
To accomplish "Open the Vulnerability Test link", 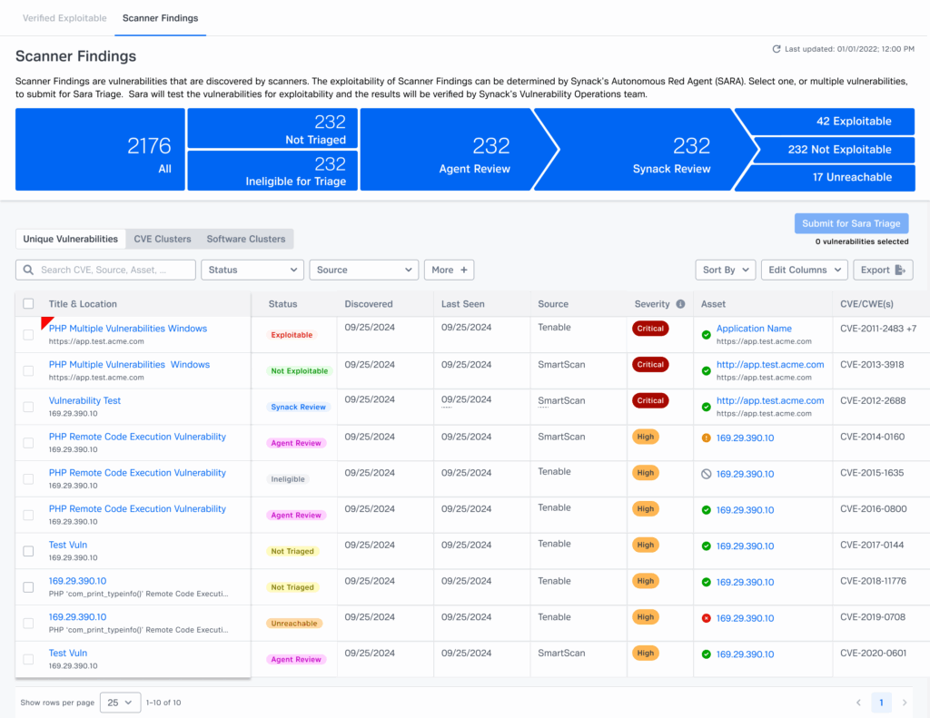I will [x=84, y=400].
